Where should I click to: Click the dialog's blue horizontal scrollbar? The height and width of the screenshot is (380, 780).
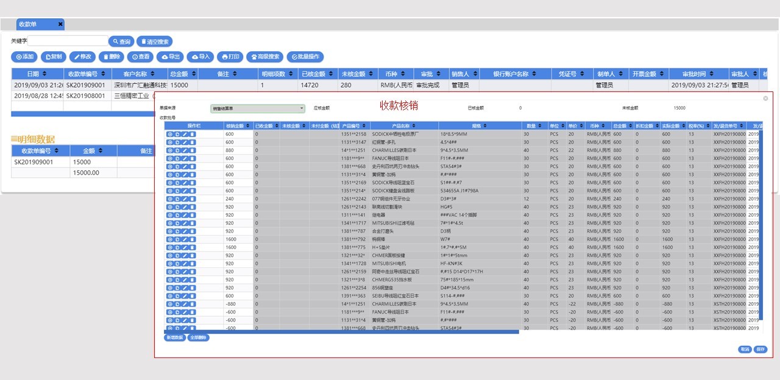click(x=341, y=332)
